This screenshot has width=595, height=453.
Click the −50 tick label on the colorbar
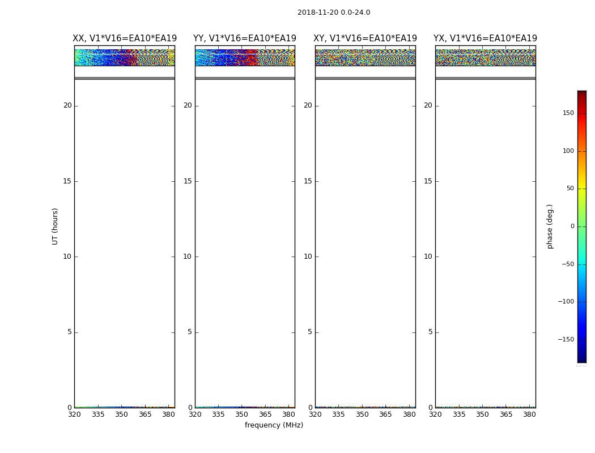[568, 264]
